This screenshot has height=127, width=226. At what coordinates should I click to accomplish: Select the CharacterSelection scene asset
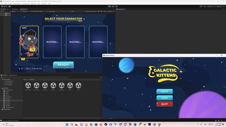[x=36, y=86]
